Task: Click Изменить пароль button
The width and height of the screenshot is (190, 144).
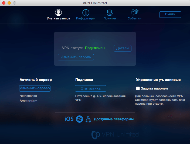Action: click(76, 57)
